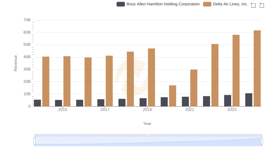268x154 pixels.
Task: Click the 70B y-axis label
Action: 27,20
